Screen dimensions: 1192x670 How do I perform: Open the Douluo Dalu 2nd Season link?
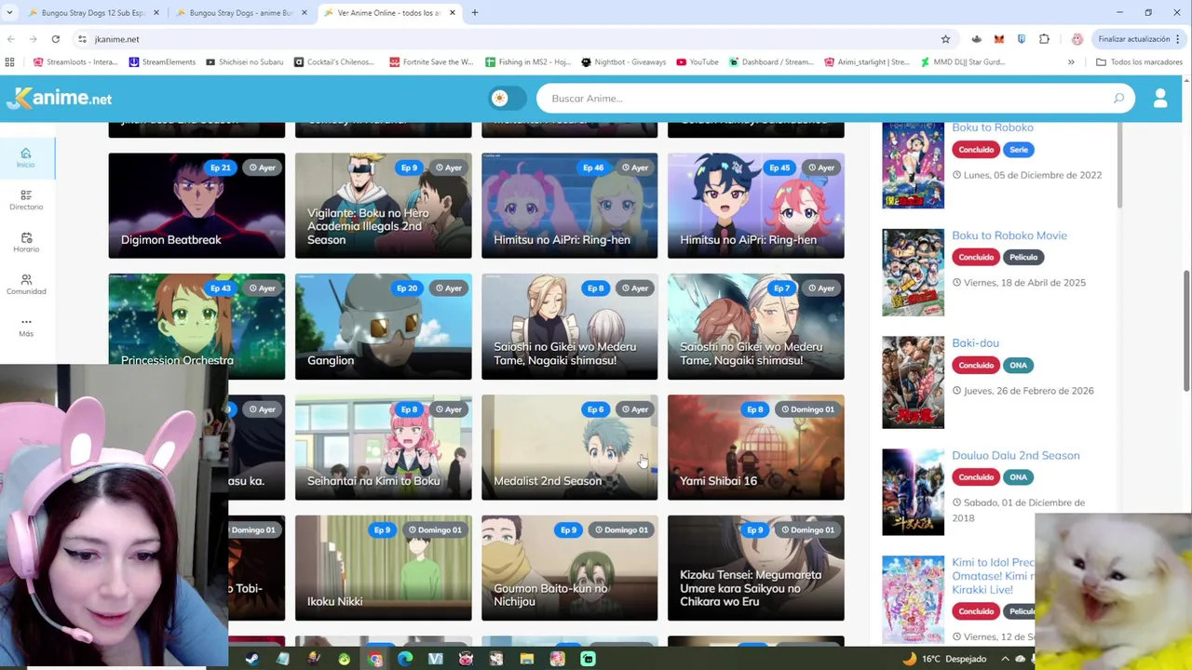(x=1015, y=455)
